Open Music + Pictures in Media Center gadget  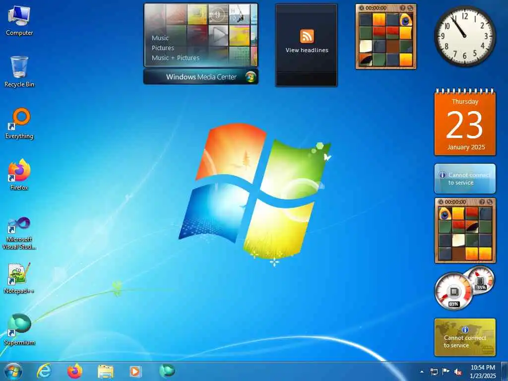[x=175, y=58]
